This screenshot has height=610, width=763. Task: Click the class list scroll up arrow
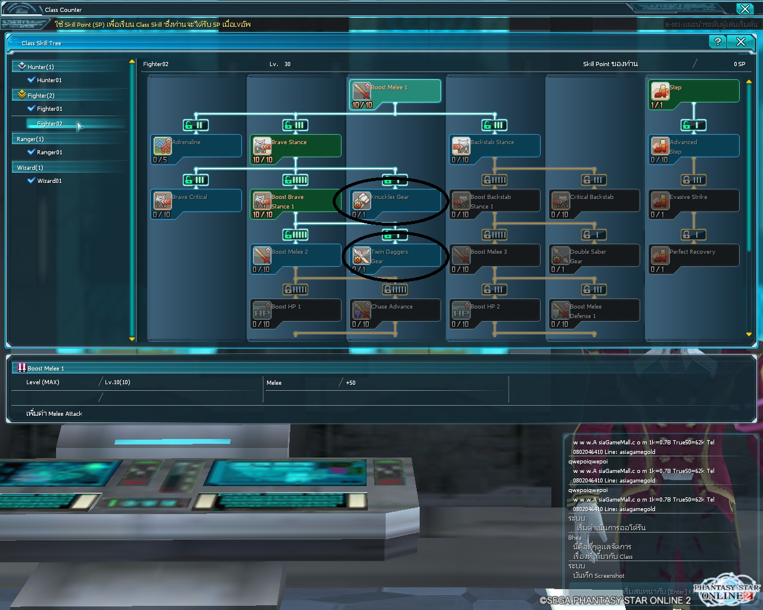point(132,62)
